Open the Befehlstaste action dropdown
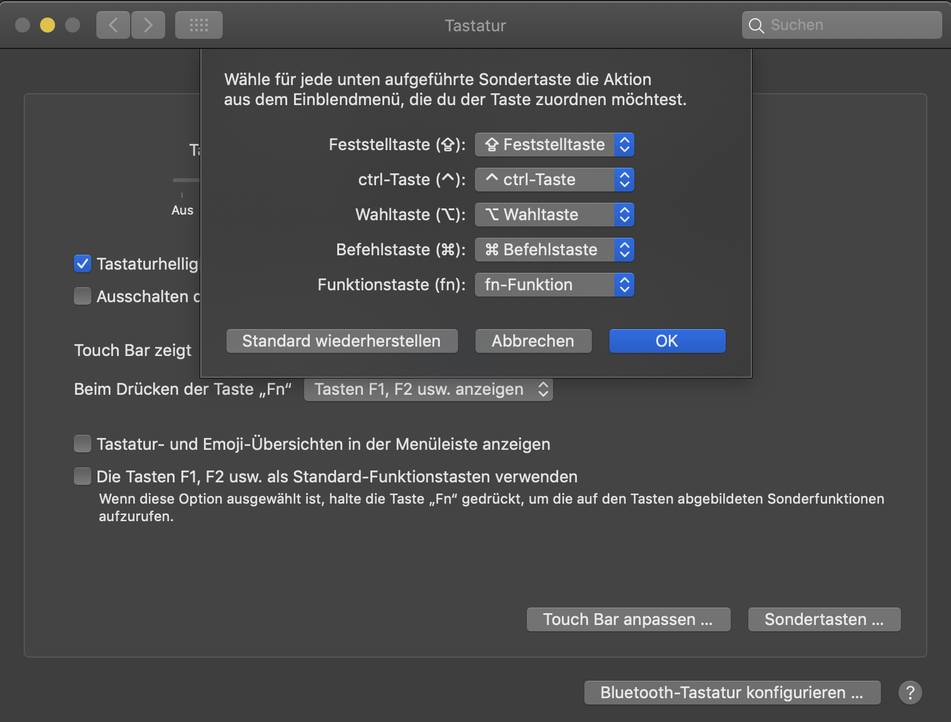 point(554,250)
